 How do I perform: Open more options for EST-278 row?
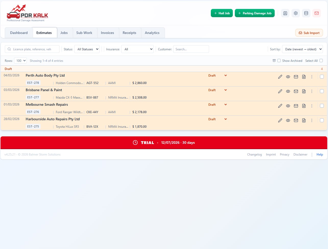click(x=312, y=77)
